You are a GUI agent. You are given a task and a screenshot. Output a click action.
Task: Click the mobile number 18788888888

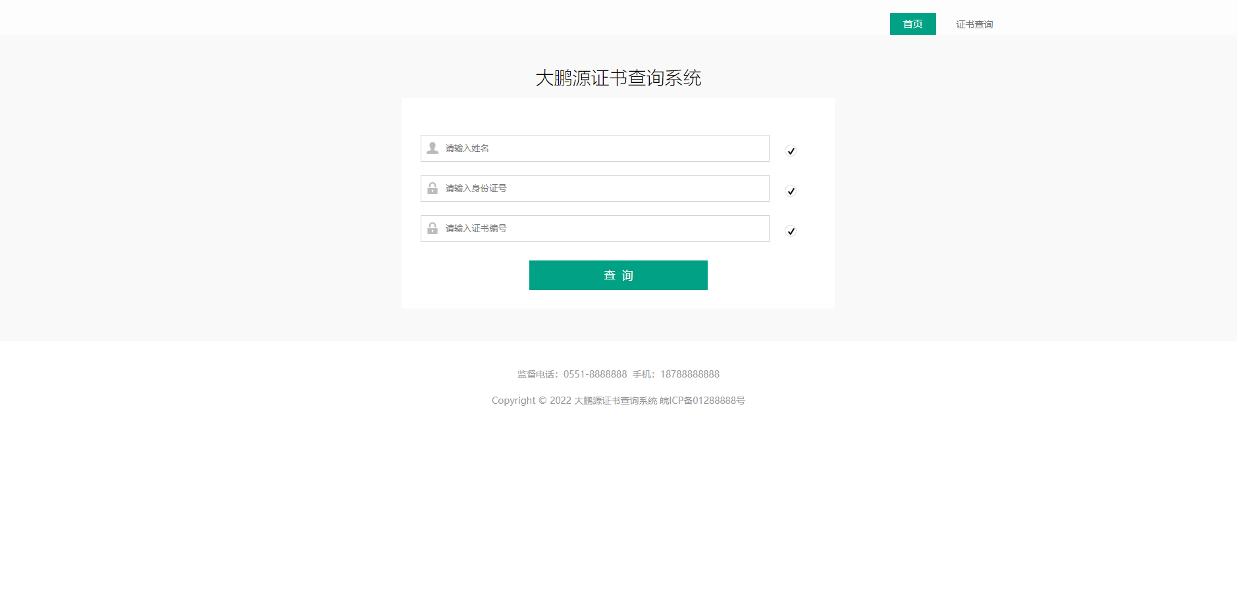(x=689, y=374)
